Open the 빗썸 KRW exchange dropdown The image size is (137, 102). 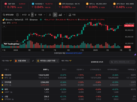22,61
